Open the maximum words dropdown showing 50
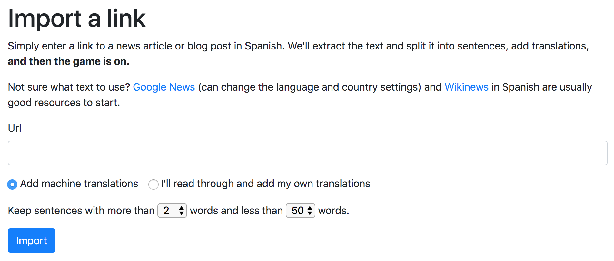This screenshot has width=614, height=261. click(301, 211)
